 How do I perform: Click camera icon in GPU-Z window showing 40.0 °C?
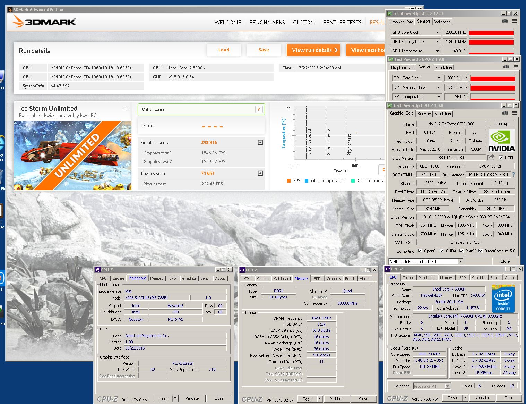(x=505, y=21)
